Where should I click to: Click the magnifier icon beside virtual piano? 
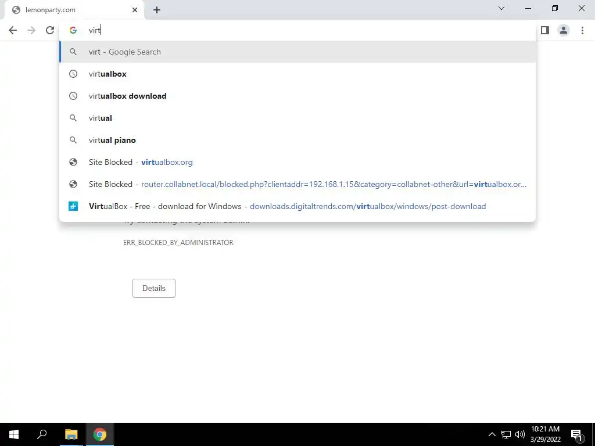73,140
